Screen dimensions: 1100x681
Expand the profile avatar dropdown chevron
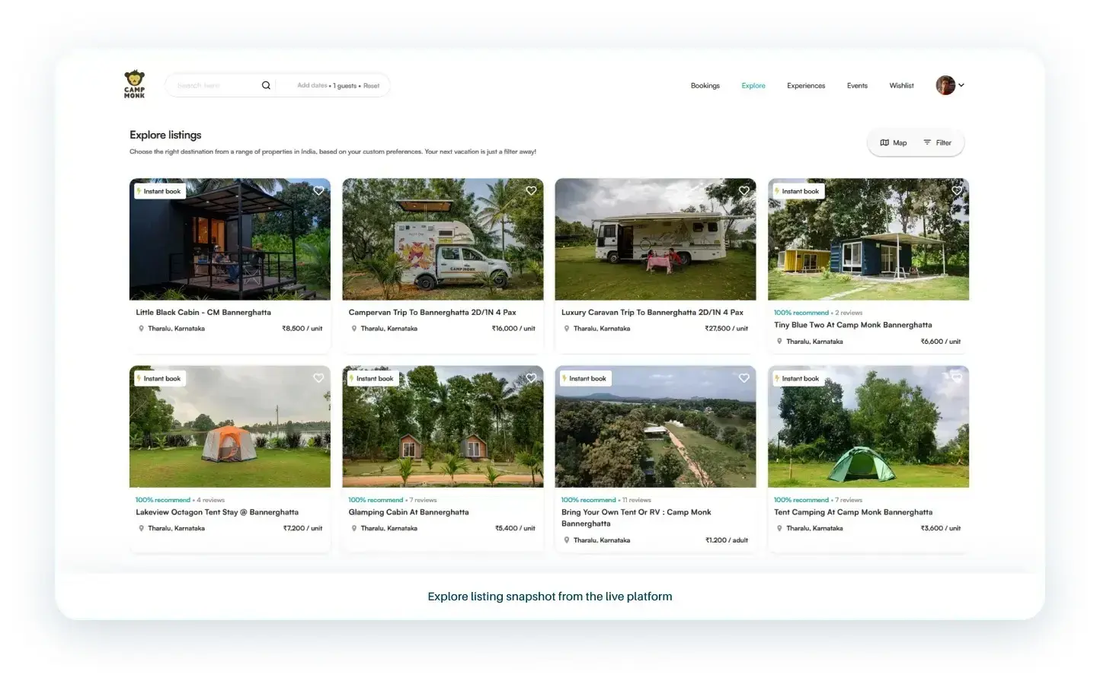coord(961,85)
